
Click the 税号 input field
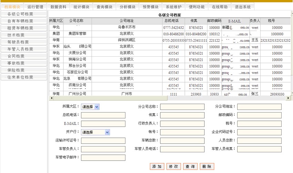pos(259,124)
